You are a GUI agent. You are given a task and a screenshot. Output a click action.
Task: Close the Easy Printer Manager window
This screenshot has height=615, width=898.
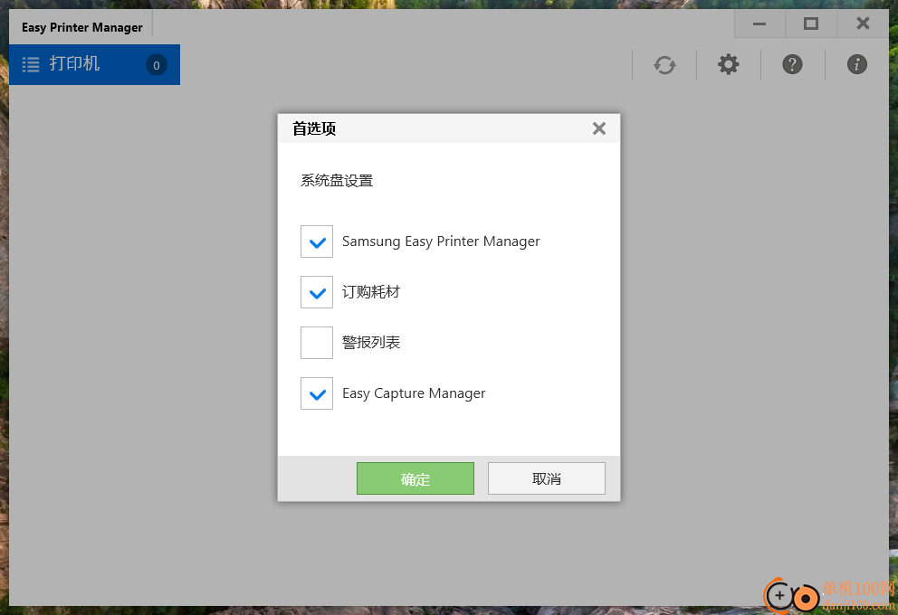tap(863, 24)
